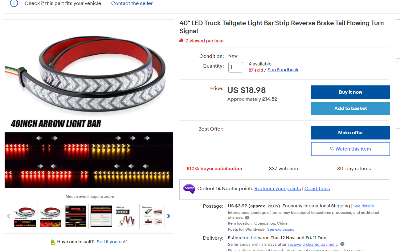Click the help icon after additional charges text

pos(247,218)
